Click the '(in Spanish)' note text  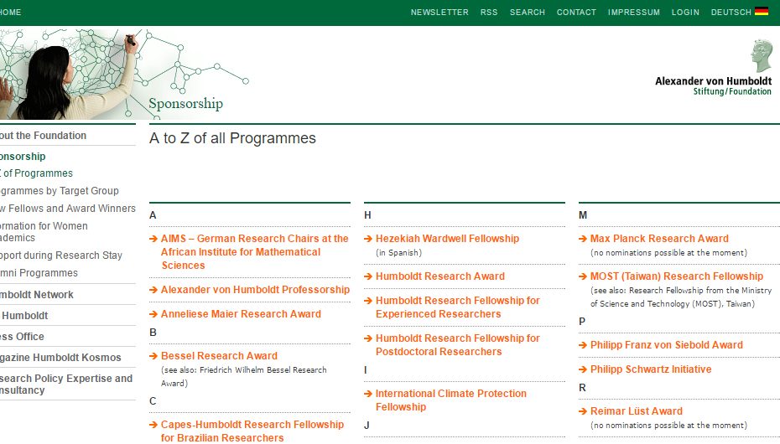(x=398, y=253)
